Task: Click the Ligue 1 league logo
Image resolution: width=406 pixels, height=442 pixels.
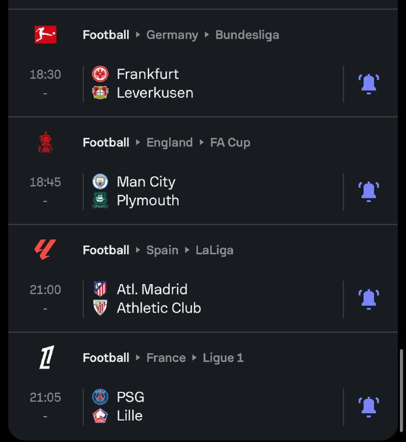Action: pos(47,357)
